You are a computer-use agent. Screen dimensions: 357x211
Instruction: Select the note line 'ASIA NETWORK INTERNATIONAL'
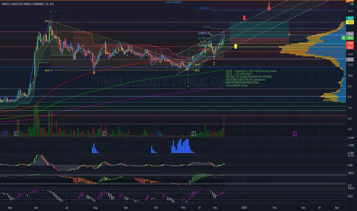[x=242, y=82]
